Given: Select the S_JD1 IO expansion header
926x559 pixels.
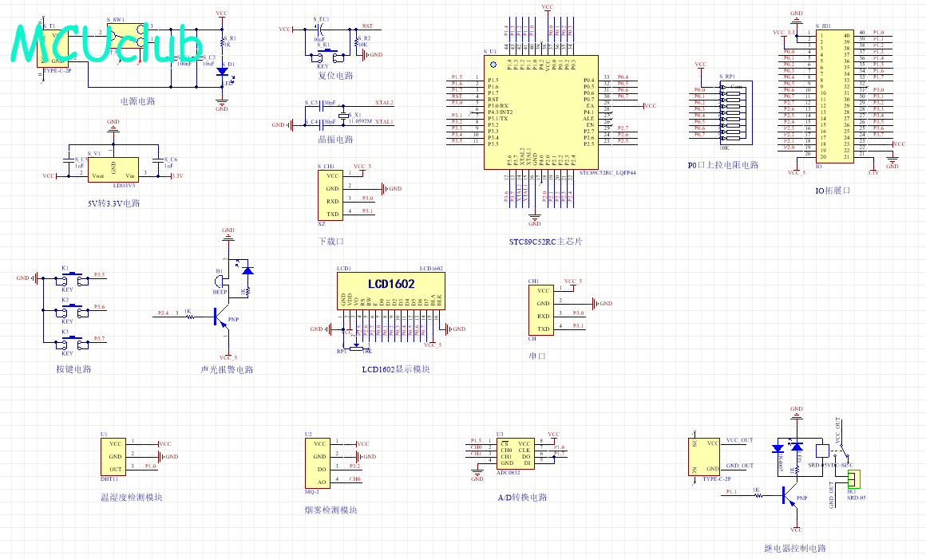Looking at the screenshot, I should (x=835, y=96).
